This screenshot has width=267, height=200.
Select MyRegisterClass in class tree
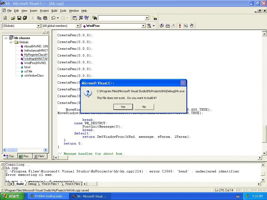coord(36,55)
